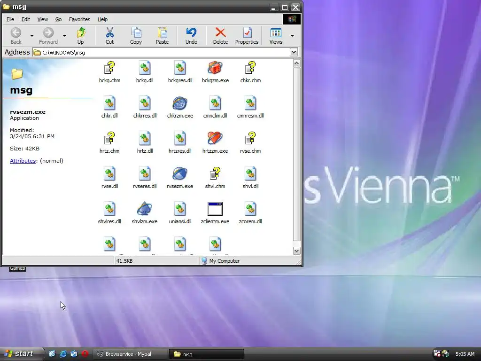Open the Go menu
Viewport: 481px width, 361px height.
[x=58, y=19]
